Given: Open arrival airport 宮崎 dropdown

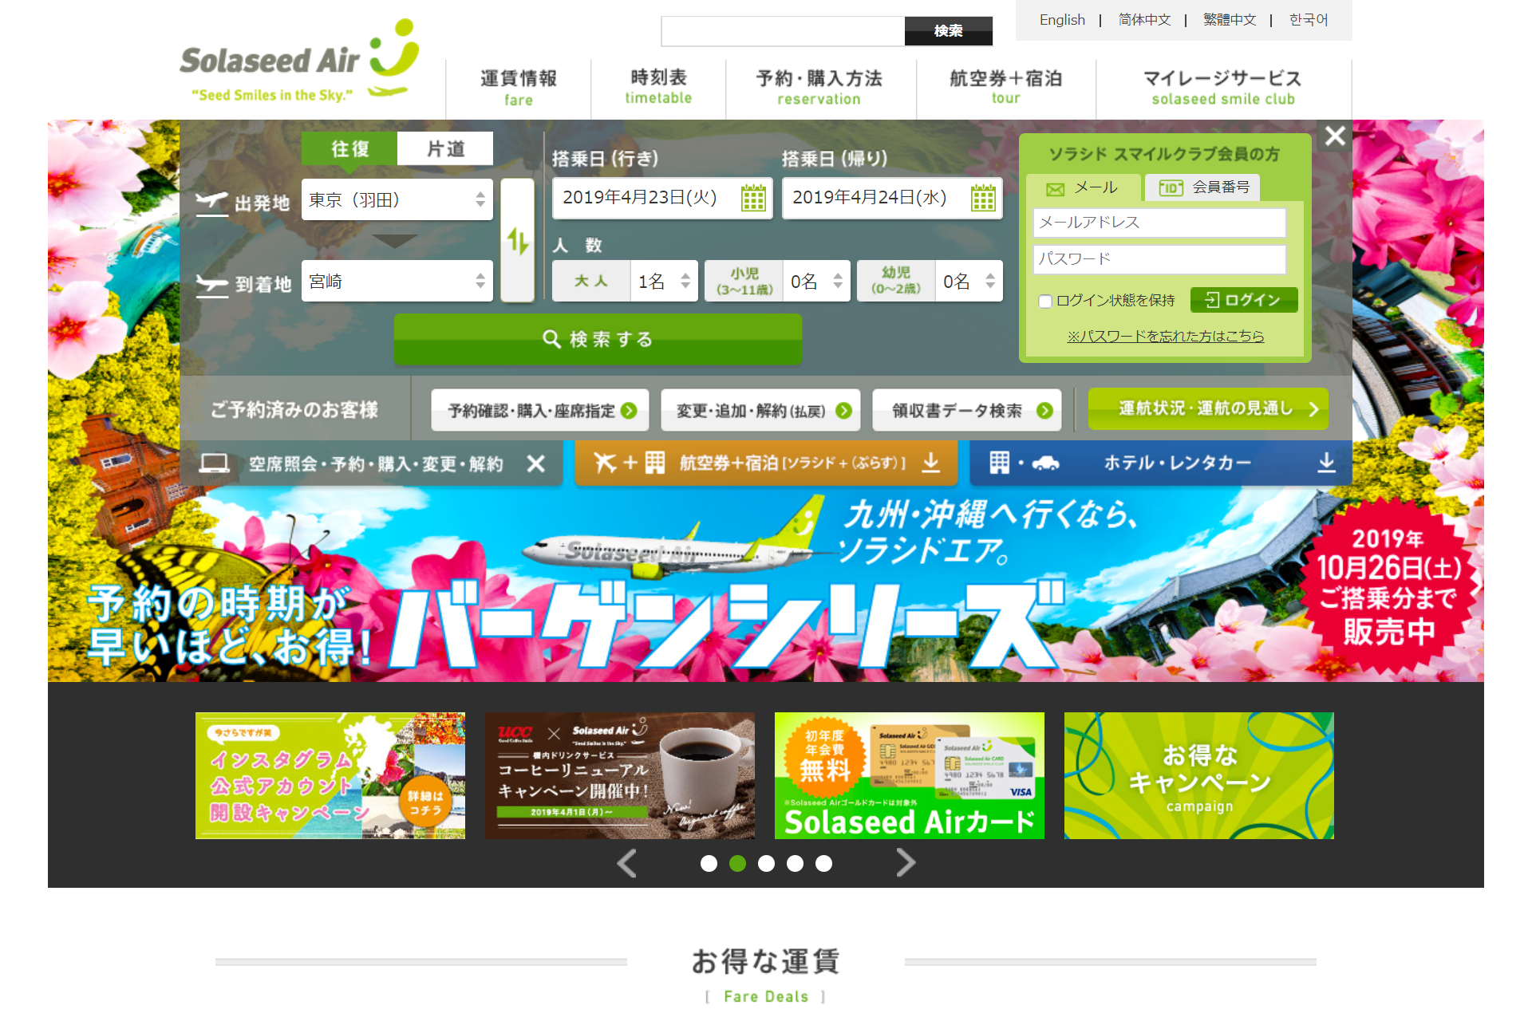Looking at the screenshot, I should (397, 281).
